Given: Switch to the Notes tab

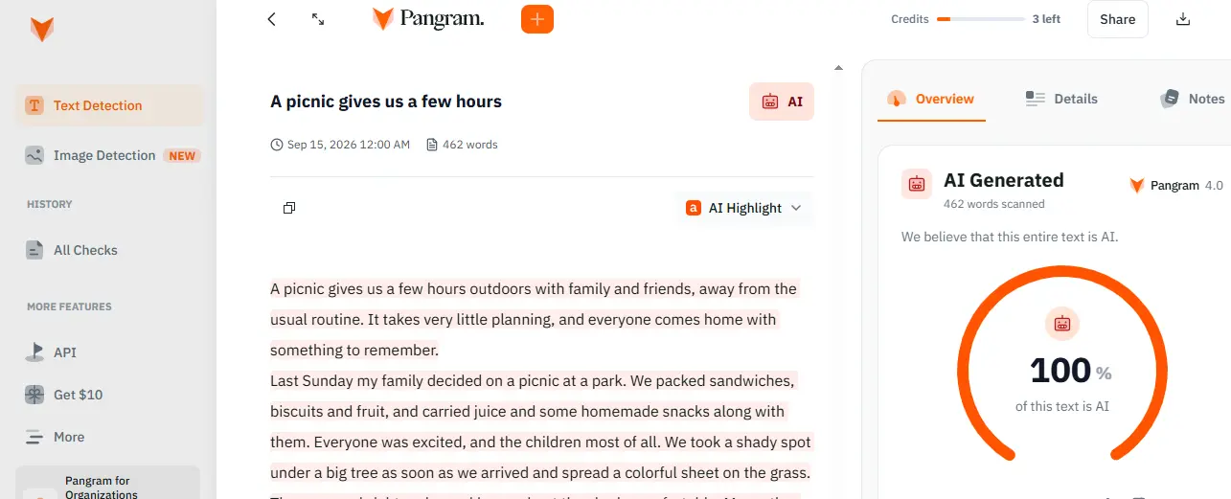Looking at the screenshot, I should point(1193,99).
